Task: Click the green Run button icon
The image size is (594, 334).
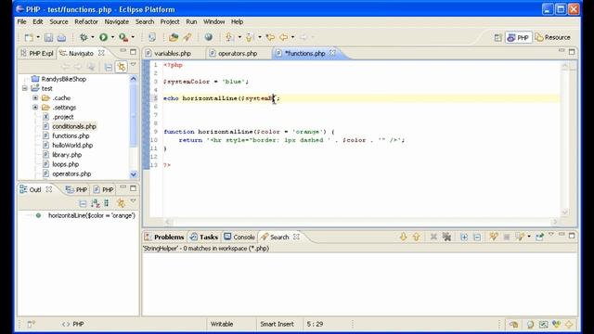Action: coord(103,37)
